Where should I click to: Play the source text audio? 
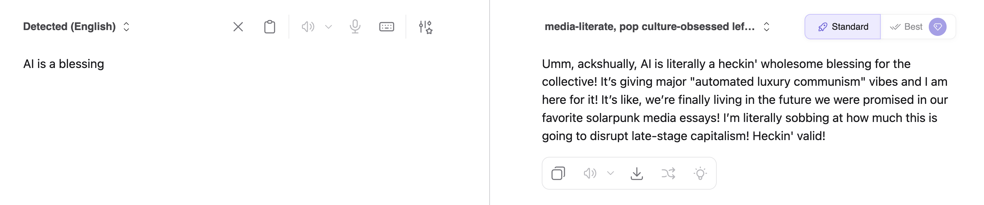point(307,27)
